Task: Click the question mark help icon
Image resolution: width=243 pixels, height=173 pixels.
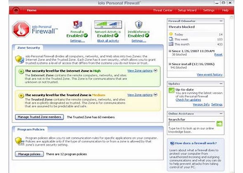Action: point(172,143)
